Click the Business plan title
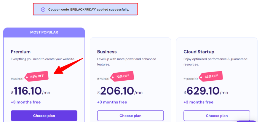This screenshot has width=262, height=122. point(107,52)
